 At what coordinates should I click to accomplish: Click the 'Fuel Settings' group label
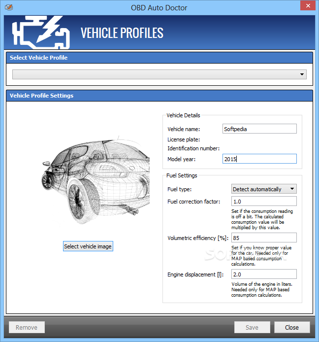click(x=182, y=175)
